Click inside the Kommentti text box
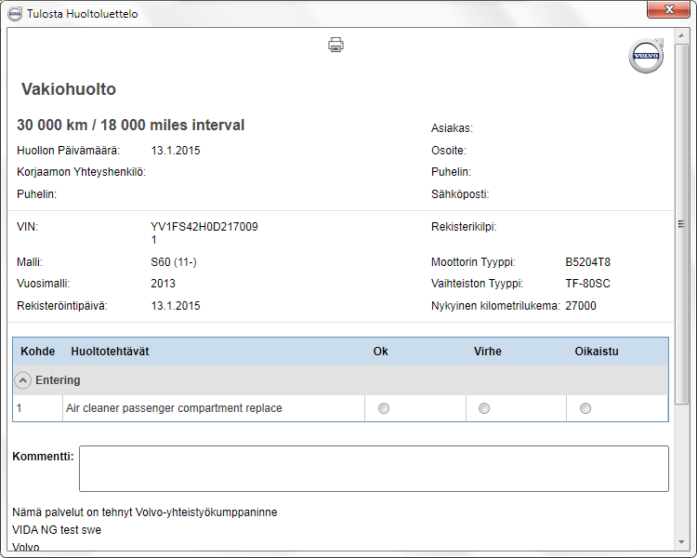Screen dimensions: 697x558 [x=374, y=469]
